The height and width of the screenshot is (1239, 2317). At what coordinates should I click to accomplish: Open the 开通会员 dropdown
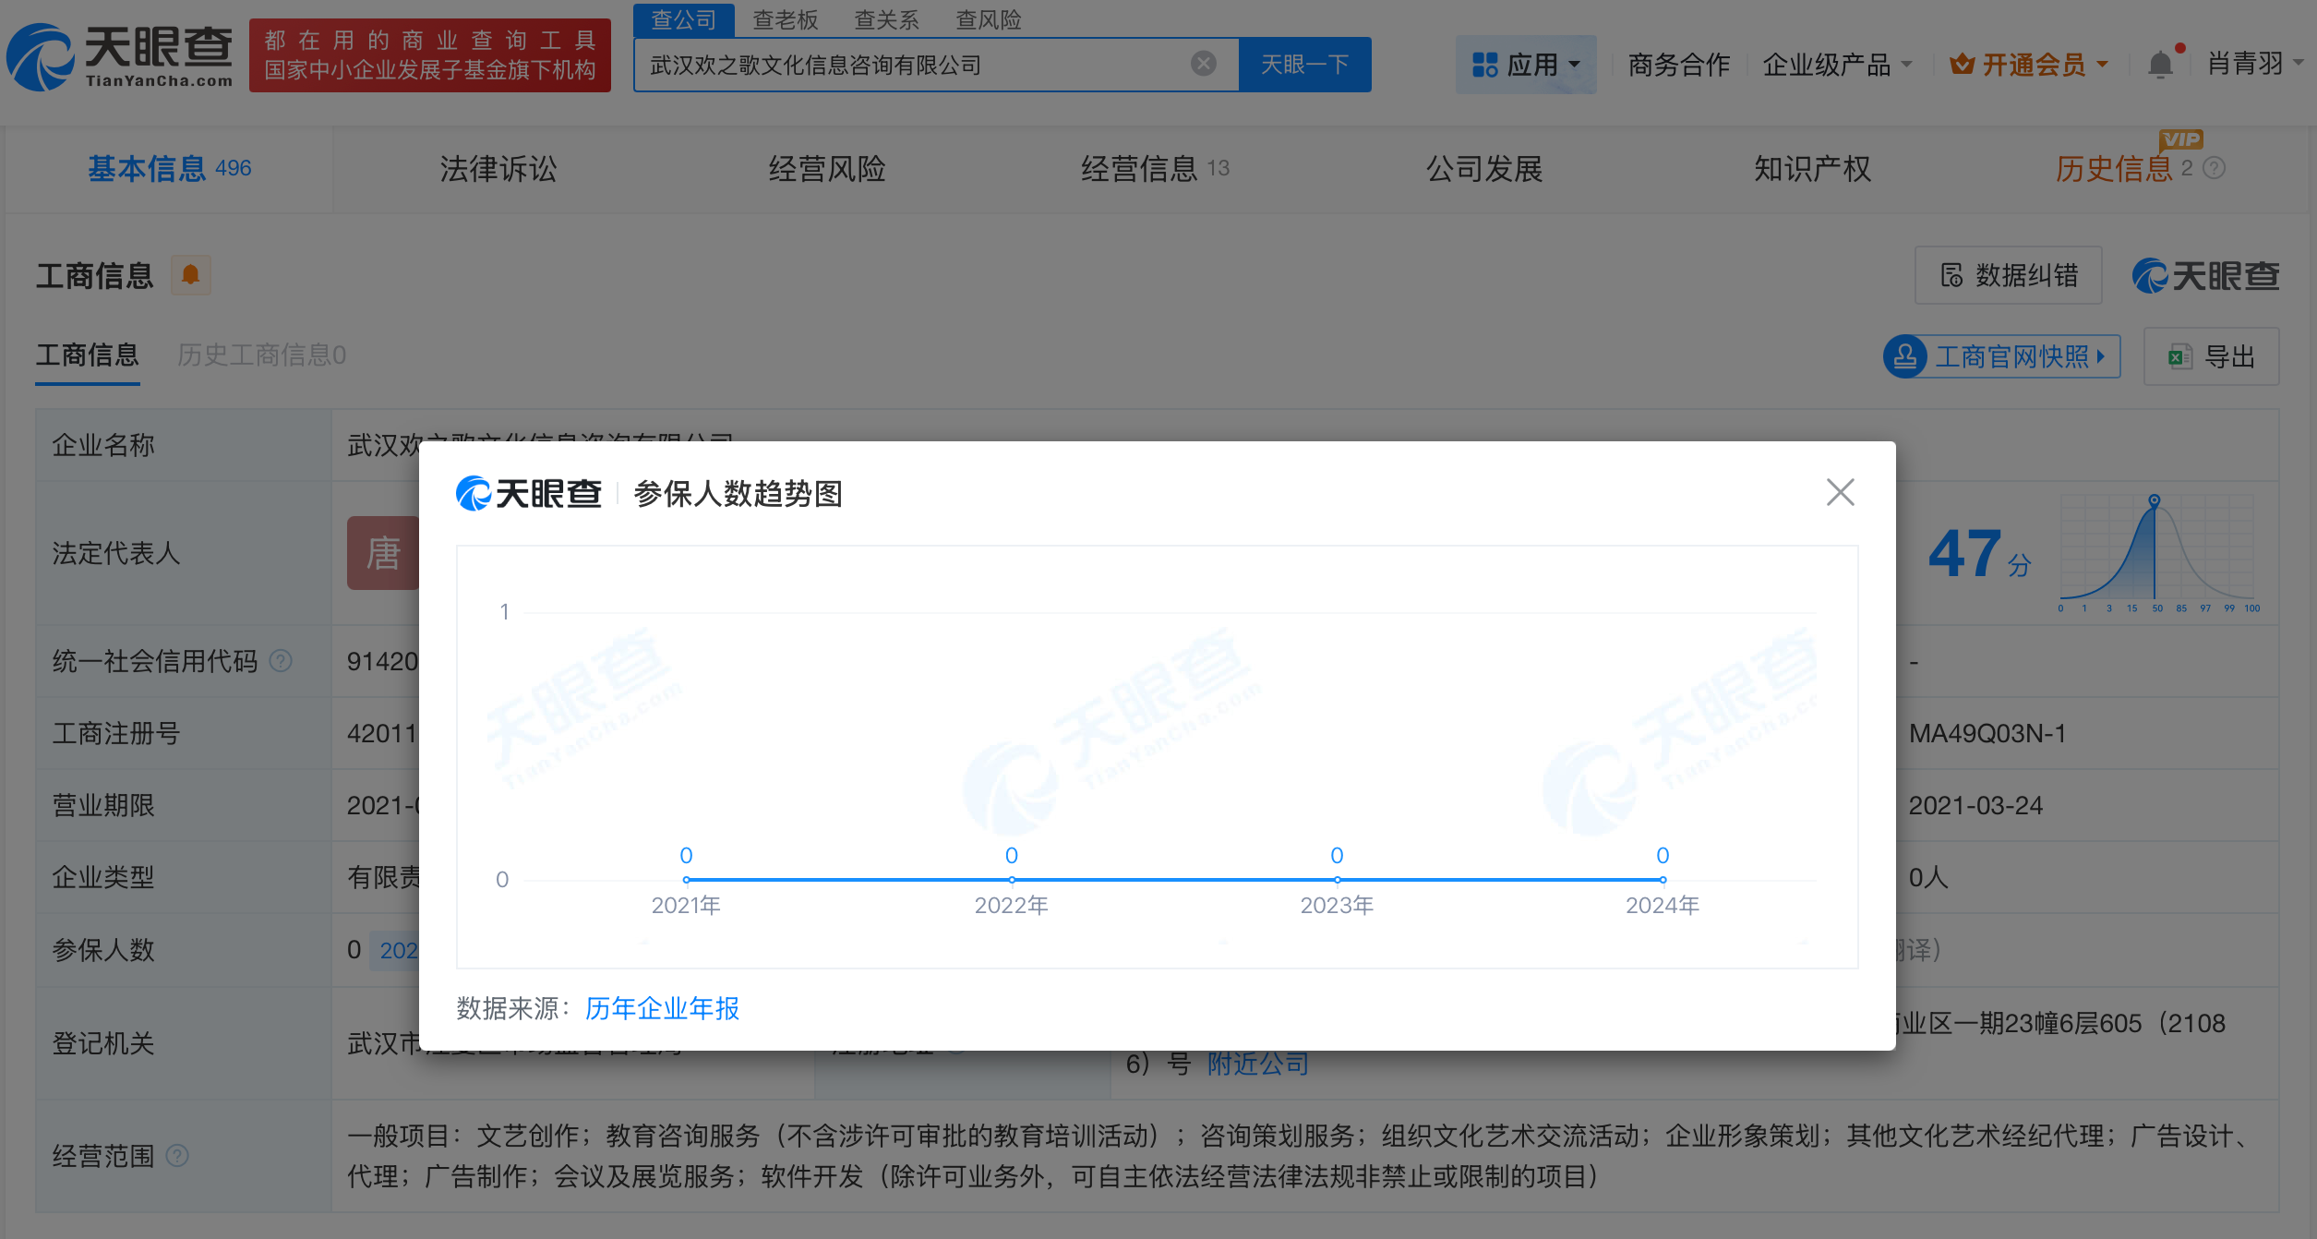pos(2029,65)
